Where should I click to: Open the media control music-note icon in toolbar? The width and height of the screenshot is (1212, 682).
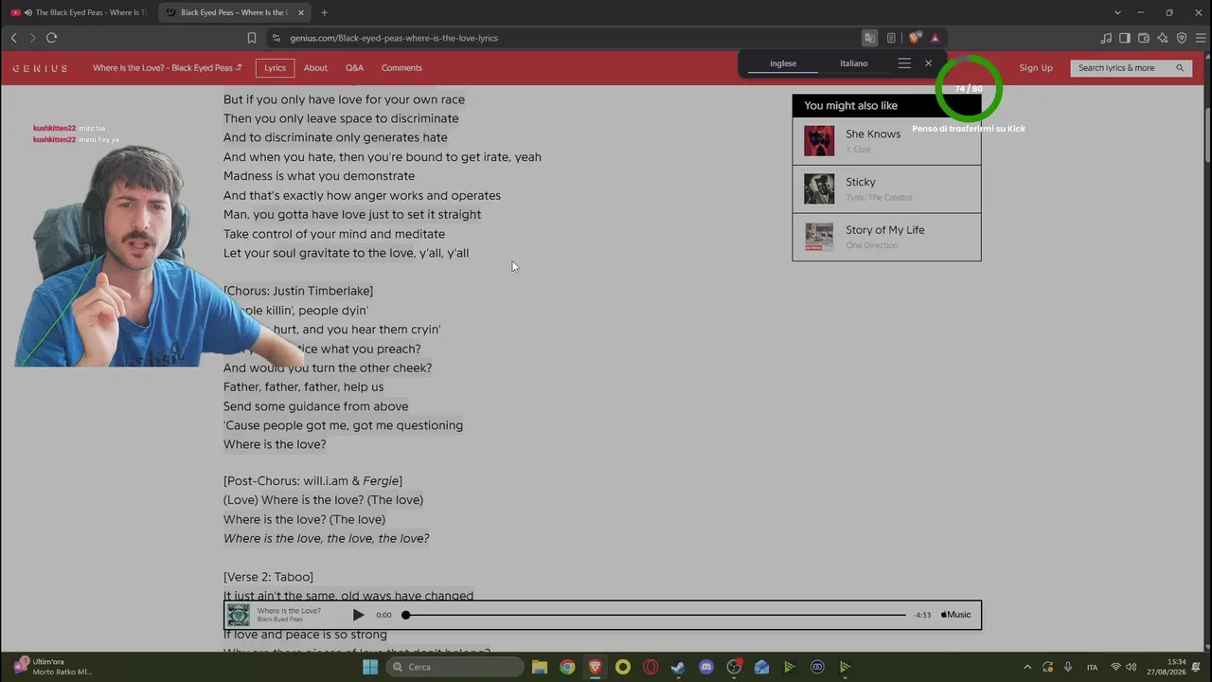click(1106, 38)
